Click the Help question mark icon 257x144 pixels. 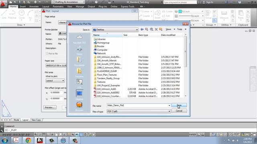(x=240, y=2)
